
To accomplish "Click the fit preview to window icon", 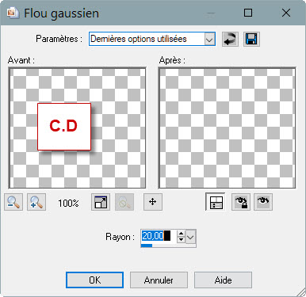I will pyautogui.click(x=101, y=202).
